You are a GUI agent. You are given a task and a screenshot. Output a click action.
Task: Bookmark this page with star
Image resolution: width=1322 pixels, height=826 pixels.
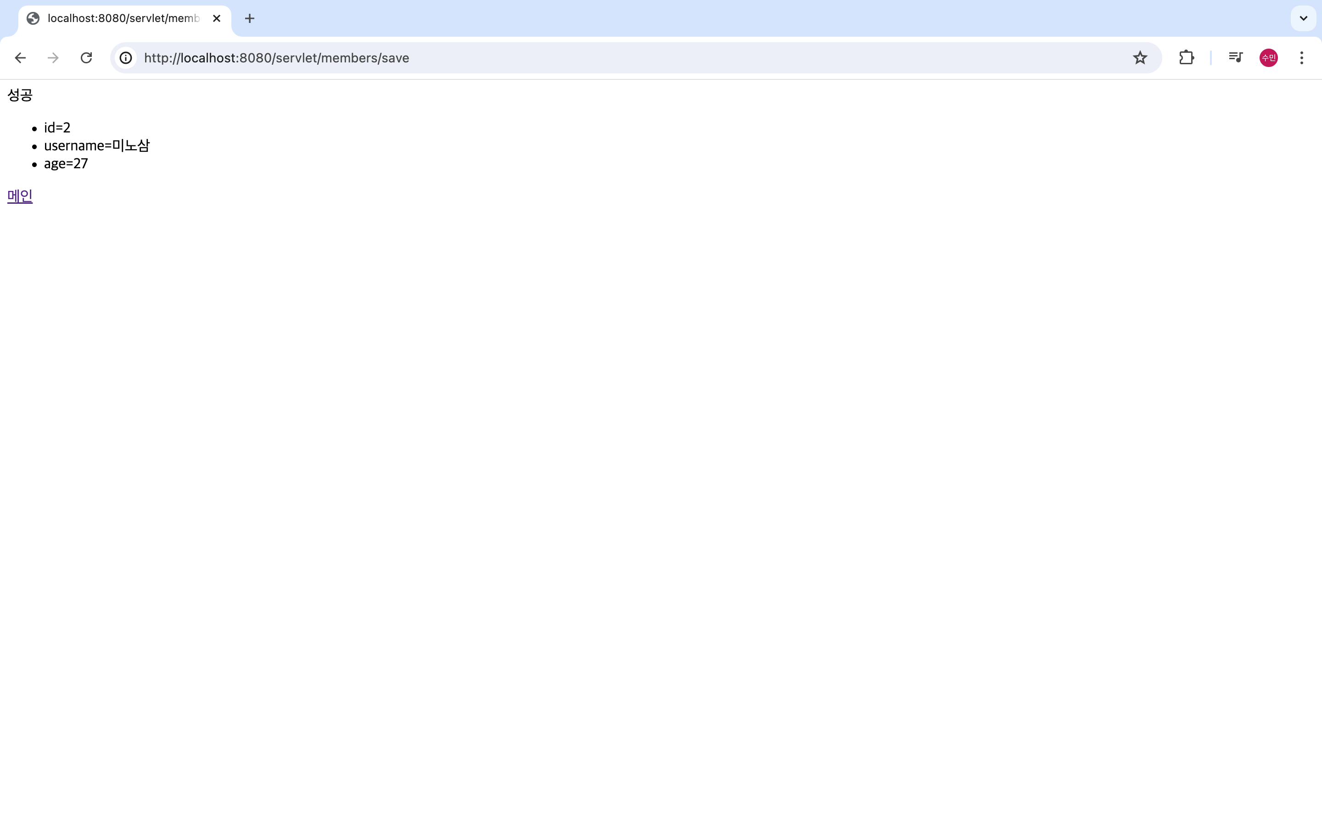1140,58
